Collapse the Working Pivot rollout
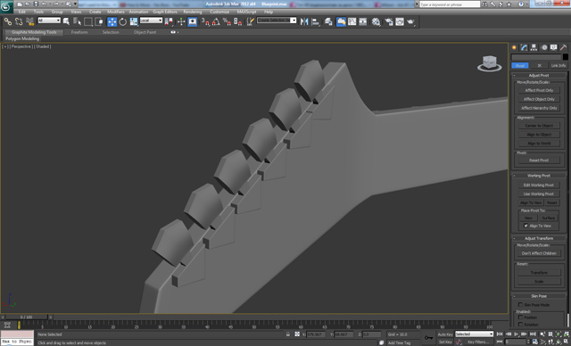Viewport: 571px width, 346px height. coord(539,176)
